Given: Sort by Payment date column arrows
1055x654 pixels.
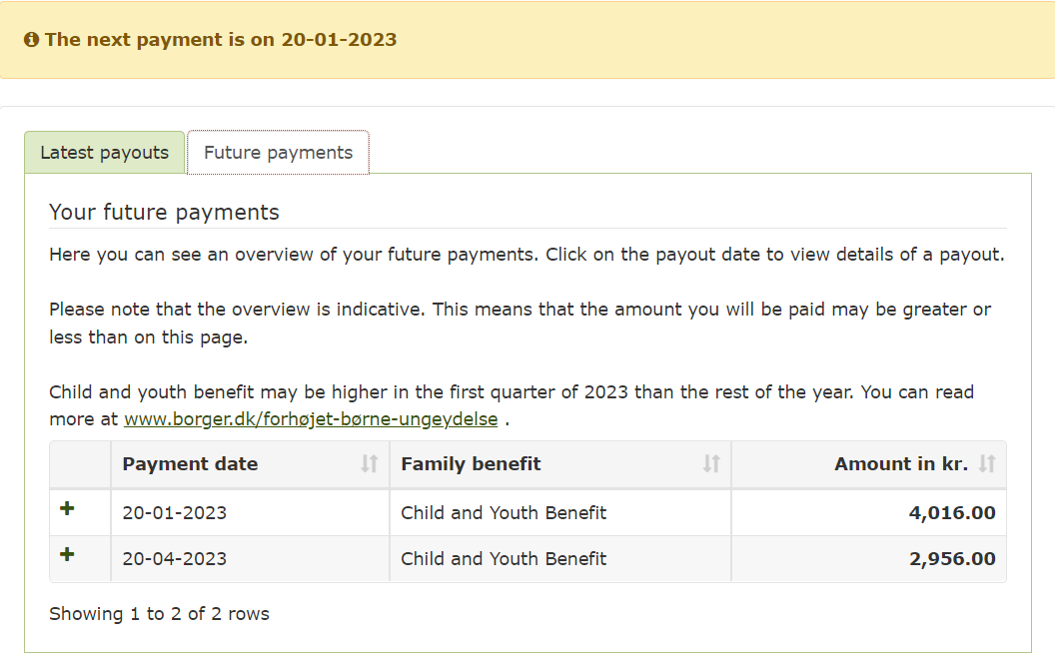Looking at the screenshot, I should pos(369,463).
